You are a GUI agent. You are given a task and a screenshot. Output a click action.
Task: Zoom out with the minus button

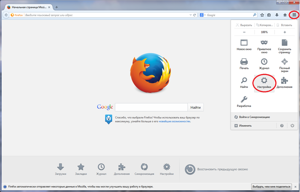click(244, 32)
